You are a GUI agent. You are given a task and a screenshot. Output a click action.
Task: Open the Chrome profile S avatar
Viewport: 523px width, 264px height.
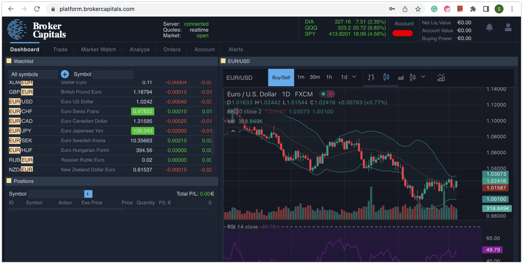499,9
